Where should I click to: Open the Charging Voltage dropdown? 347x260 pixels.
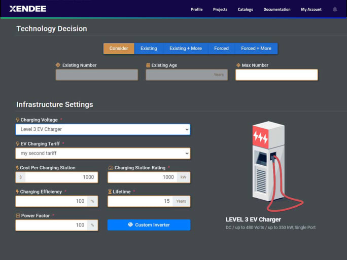pos(103,129)
